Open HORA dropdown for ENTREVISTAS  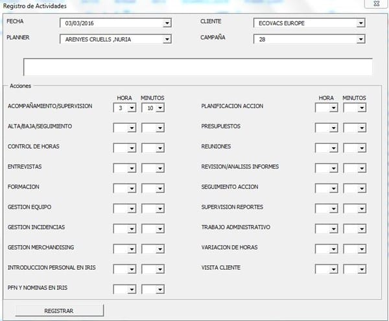(132, 169)
